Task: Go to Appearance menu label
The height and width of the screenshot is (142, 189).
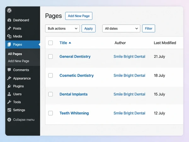Action: (22, 79)
